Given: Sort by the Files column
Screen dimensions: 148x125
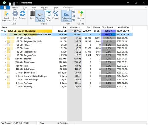Looking at the screenshot, I should pos(87,27).
